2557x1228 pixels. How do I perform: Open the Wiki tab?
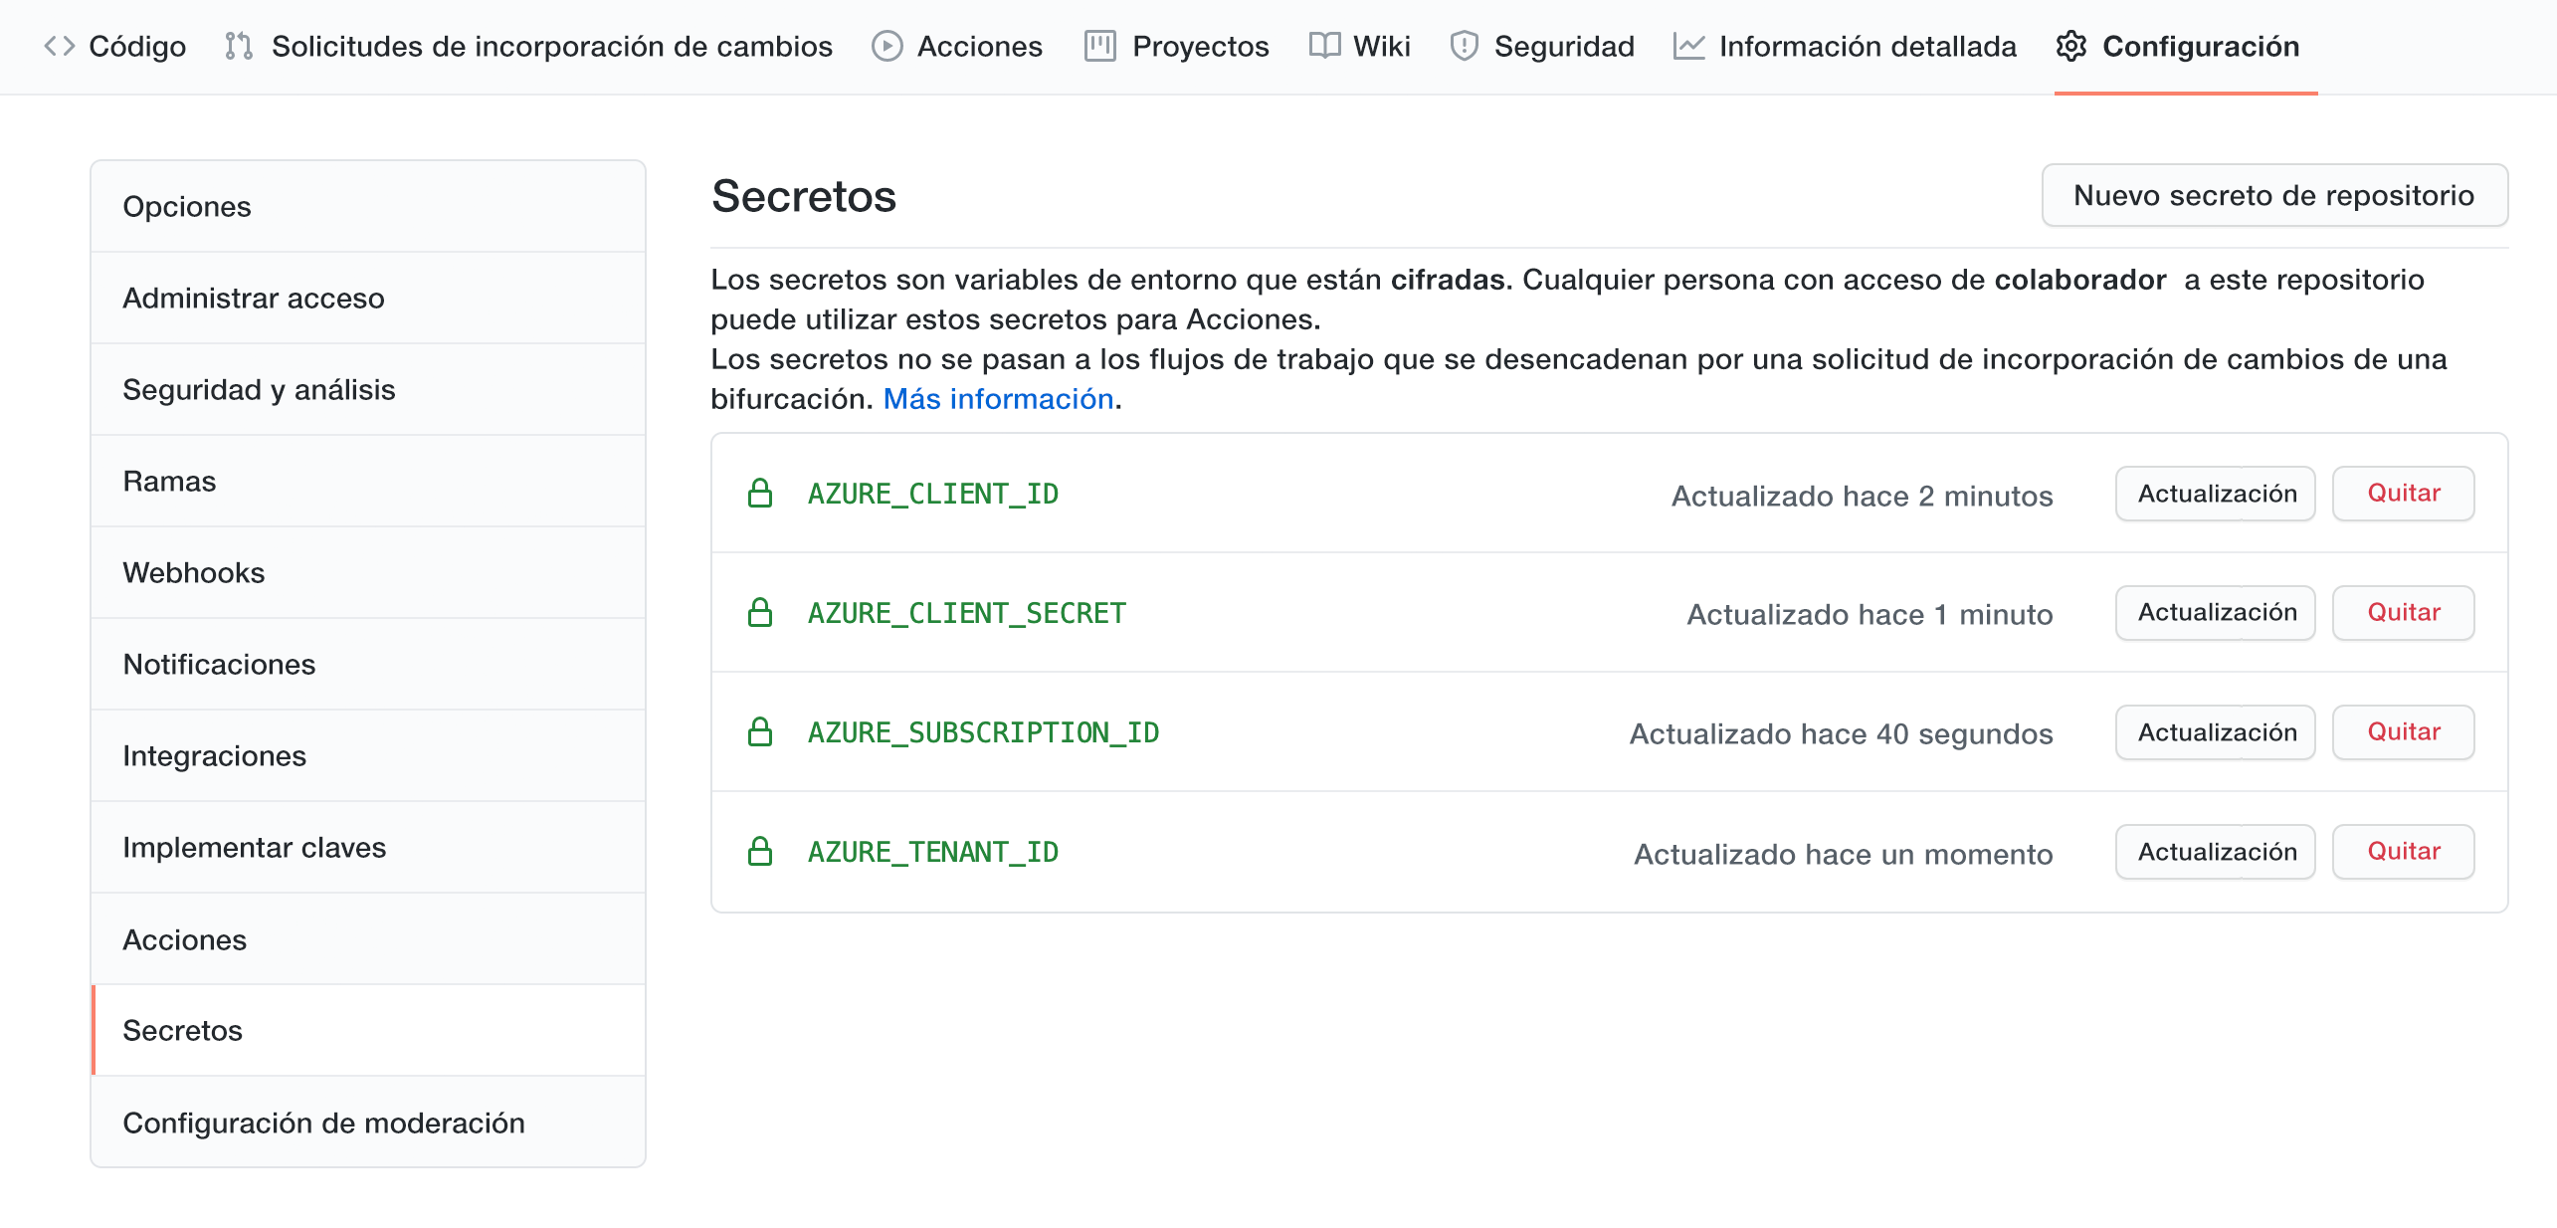1360,46
